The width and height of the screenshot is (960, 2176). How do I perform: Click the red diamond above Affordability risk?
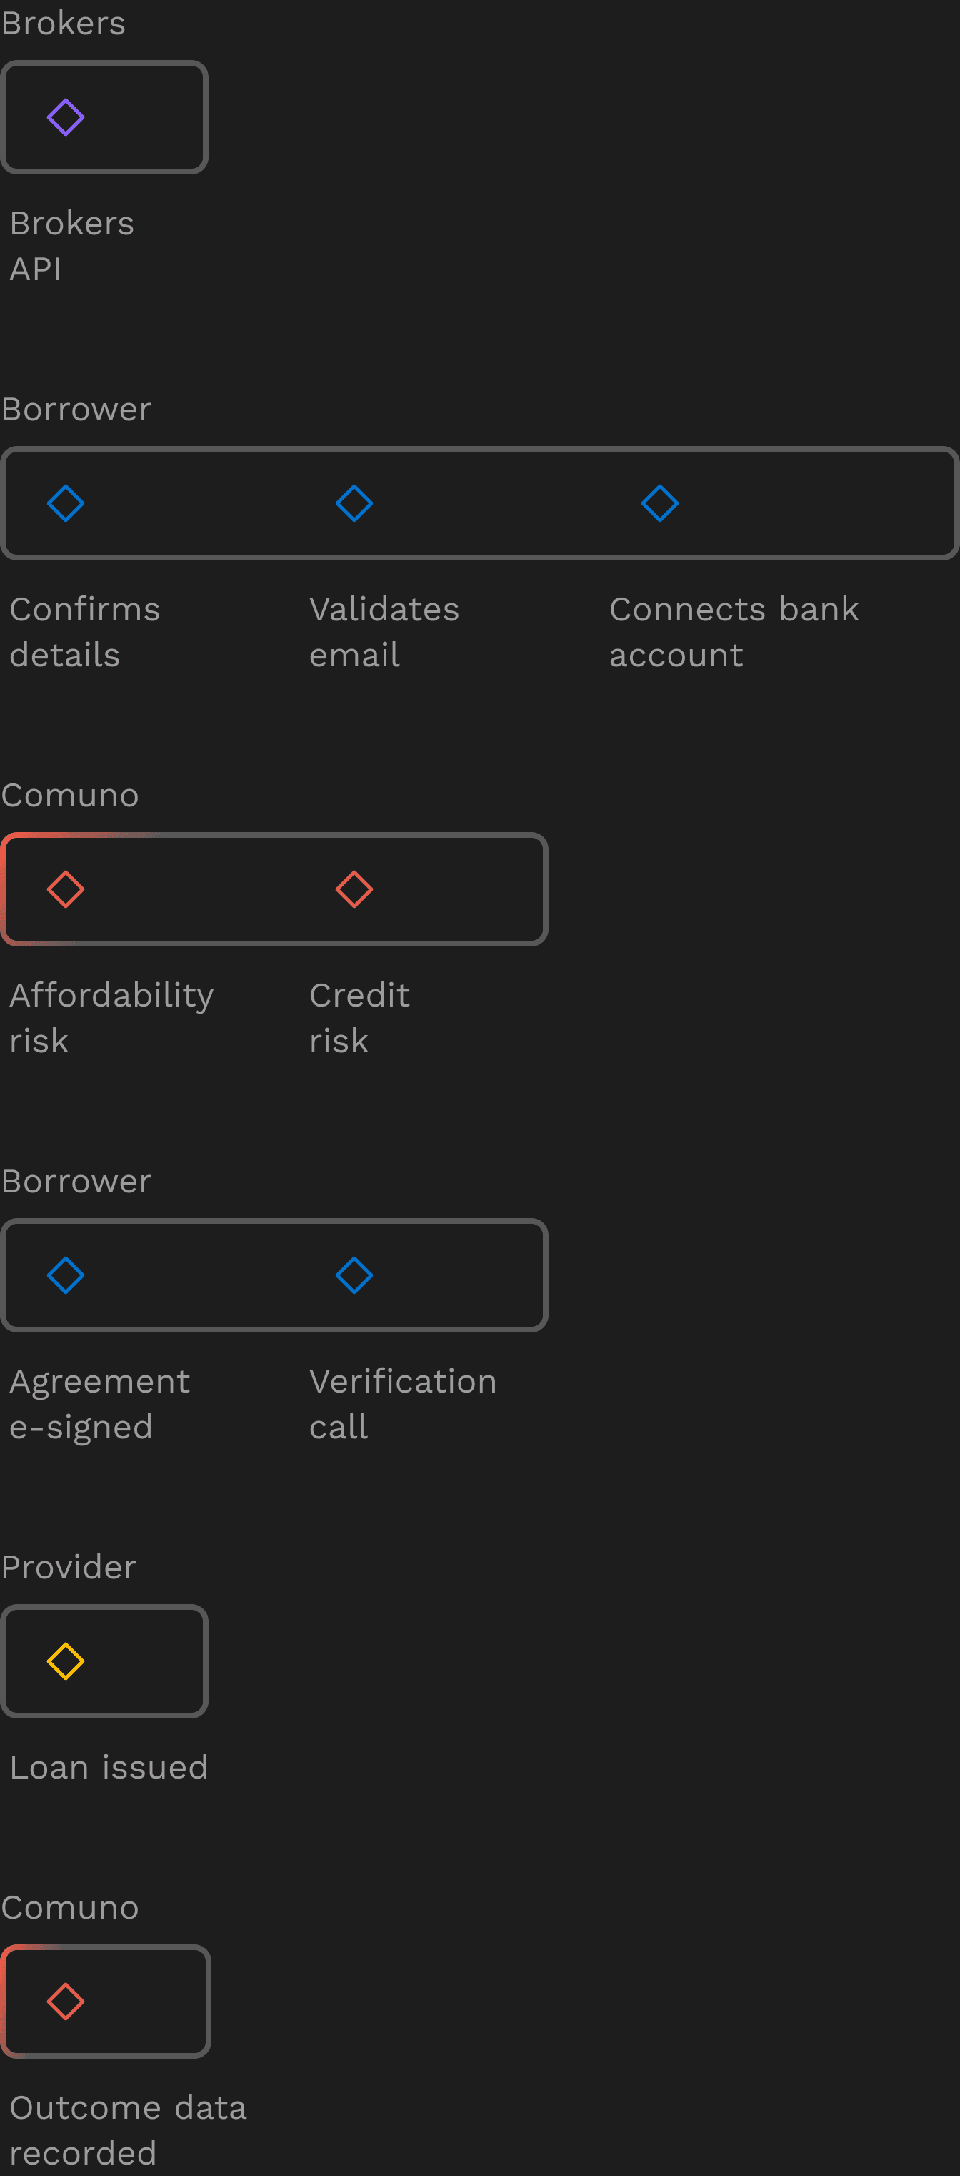[66, 889]
